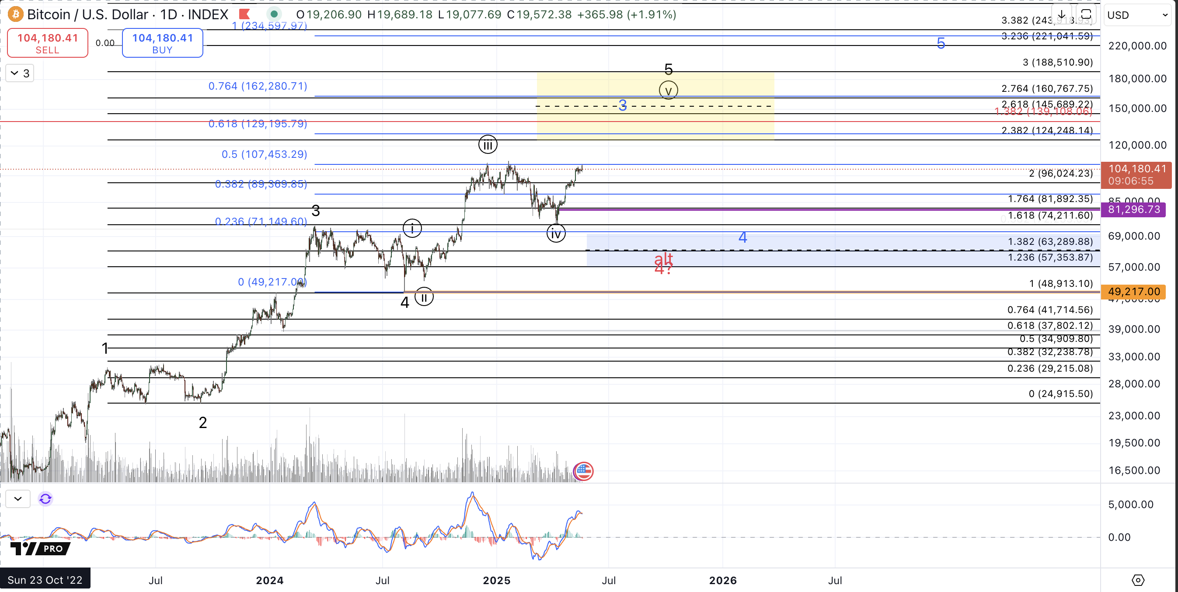Click the 2025 label on time axis
The height and width of the screenshot is (592, 1178).
coord(497,580)
